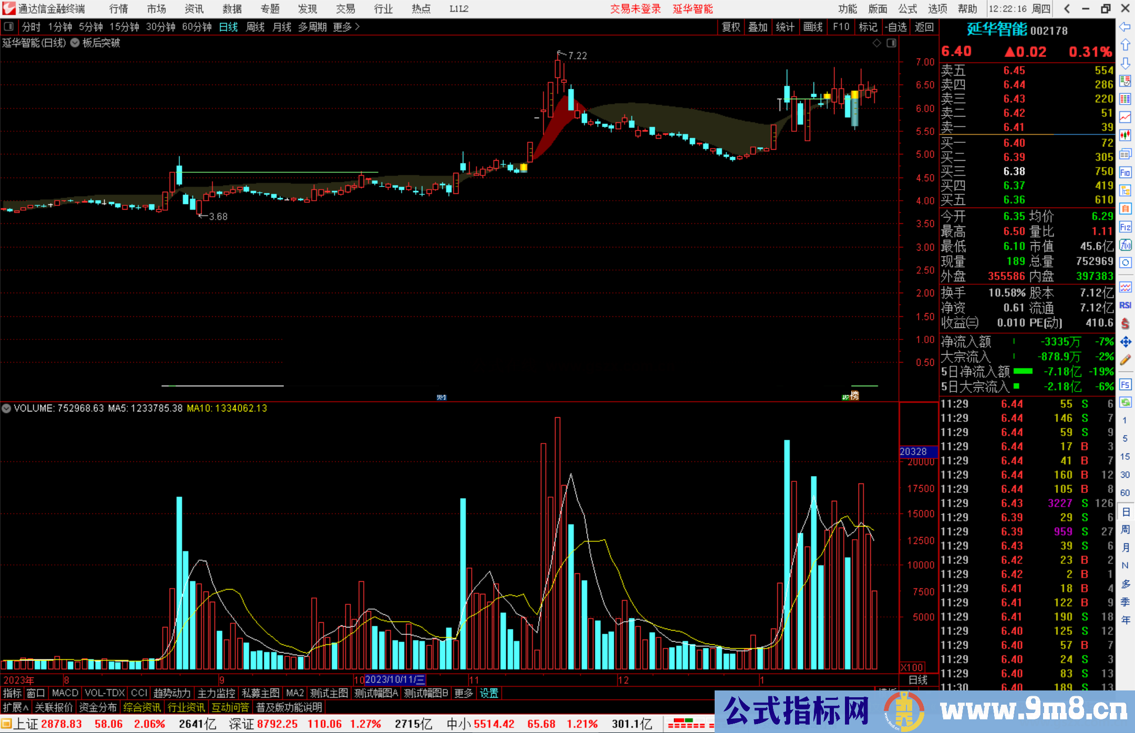Expand 更多 periods chevron
This screenshot has height=733, width=1135.
tap(357, 27)
